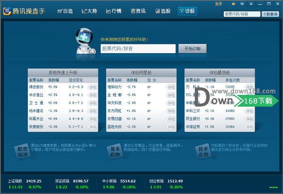Click 上证指数 value 2419.25
This screenshot has width=283, height=194.
tap(33, 181)
